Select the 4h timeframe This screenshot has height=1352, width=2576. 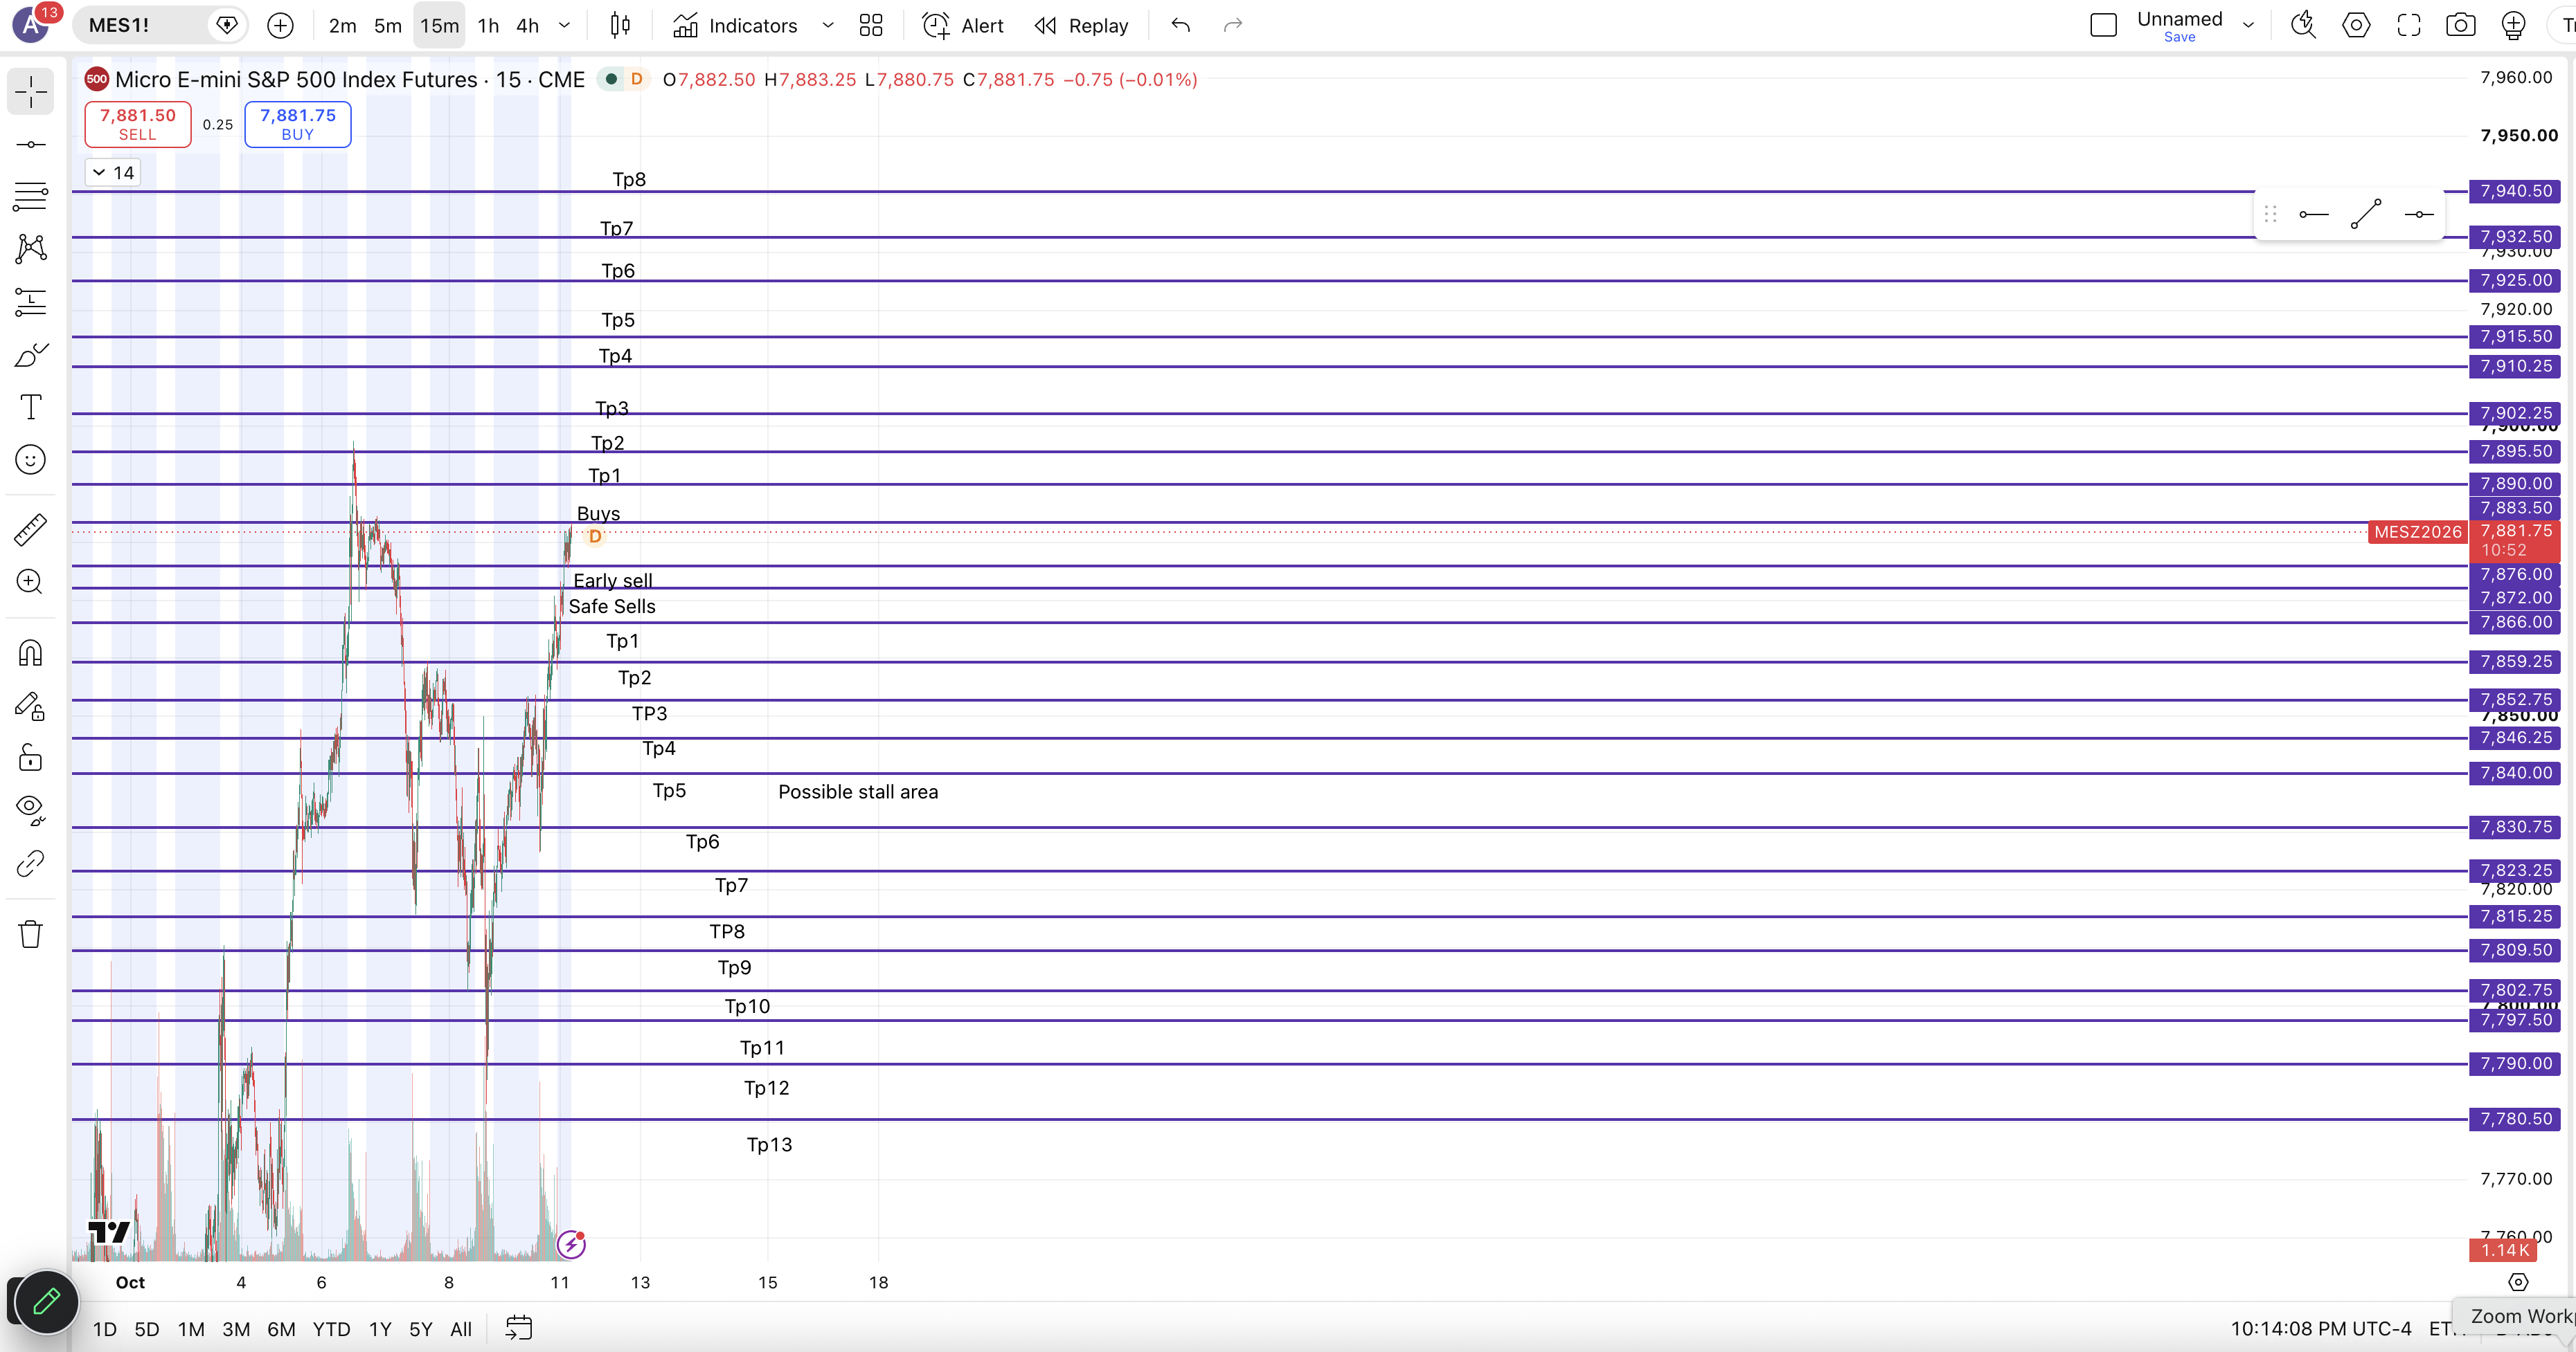527,25
